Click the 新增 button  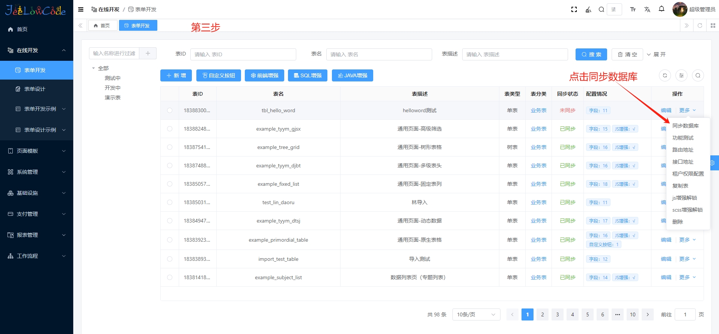point(176,75)
